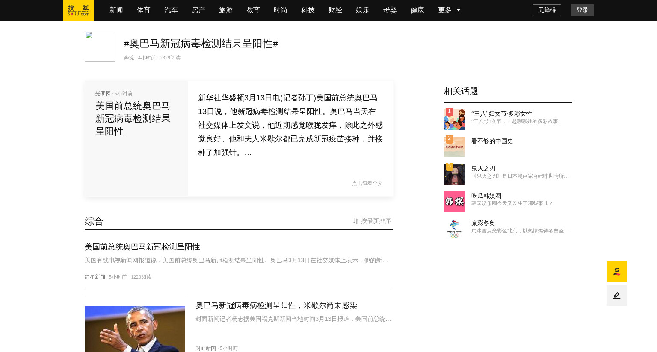Open the topic avatar image placeholder
This screenshot has height=352, width=657.
point(100,46)
